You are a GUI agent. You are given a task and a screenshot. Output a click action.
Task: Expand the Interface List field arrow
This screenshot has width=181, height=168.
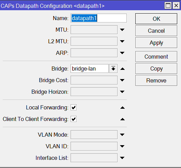122,158
